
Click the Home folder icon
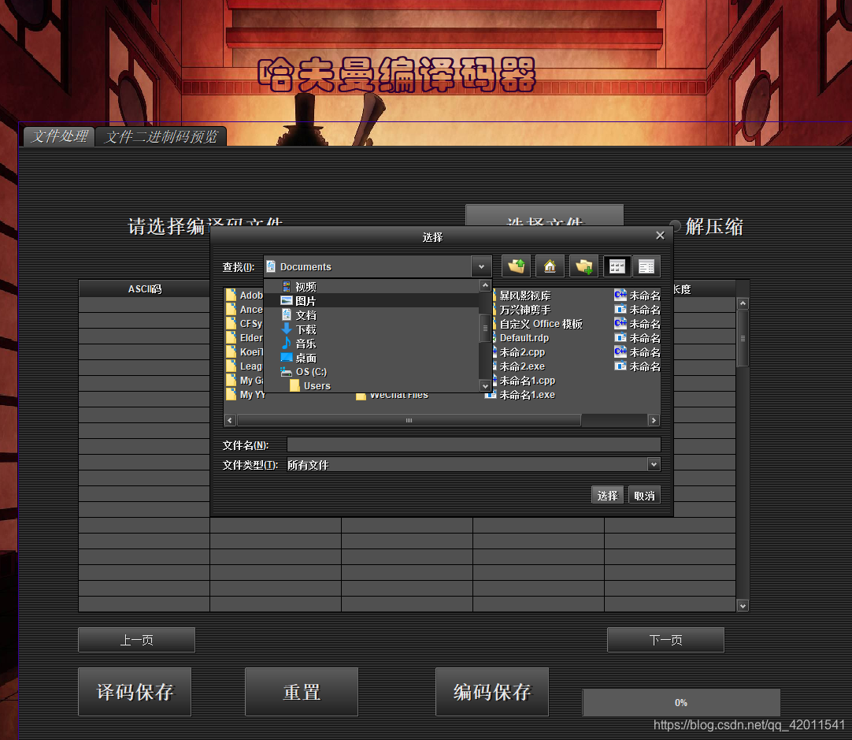click(x=550, y=266)
